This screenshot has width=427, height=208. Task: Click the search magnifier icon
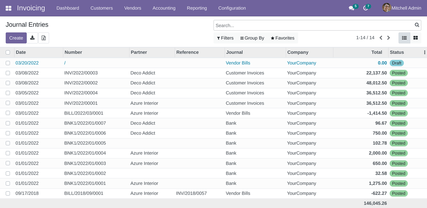click(417, 25)
